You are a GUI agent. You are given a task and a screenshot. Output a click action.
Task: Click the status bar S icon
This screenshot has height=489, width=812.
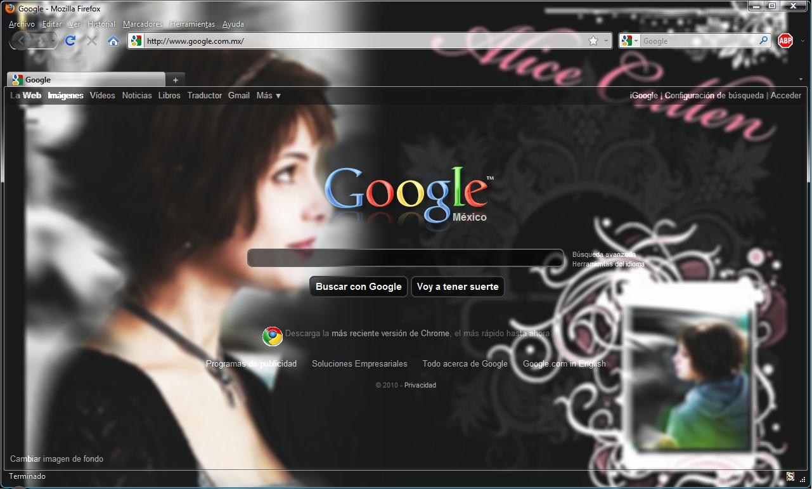(x=790, y=476)
